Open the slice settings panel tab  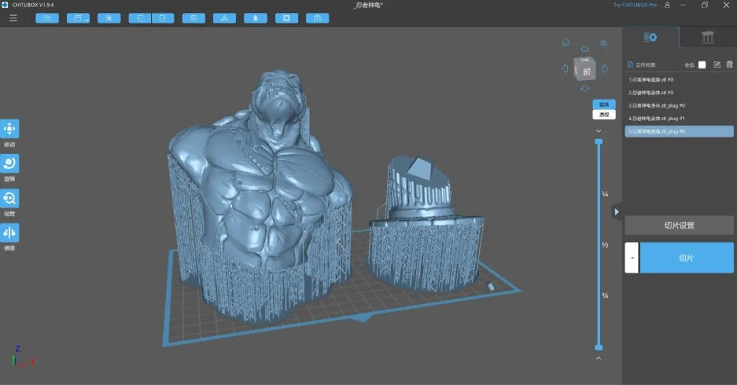click(x=650, y=37)
